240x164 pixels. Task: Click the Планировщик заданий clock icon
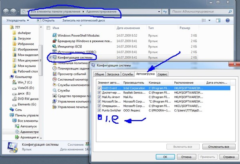[x=54, y=68]
